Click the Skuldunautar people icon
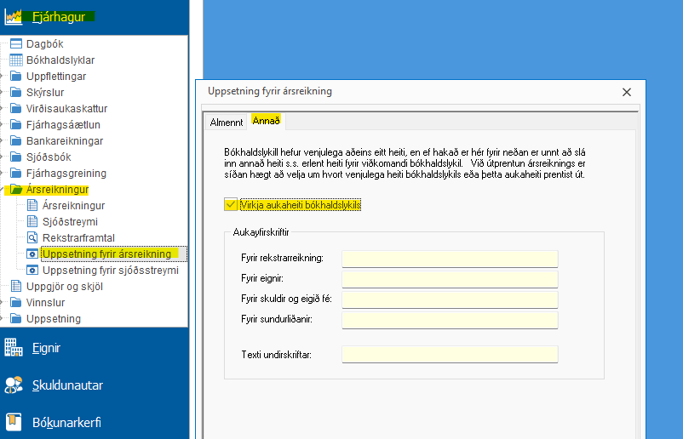Screen dimensions: 683x439 coord(14,385)
